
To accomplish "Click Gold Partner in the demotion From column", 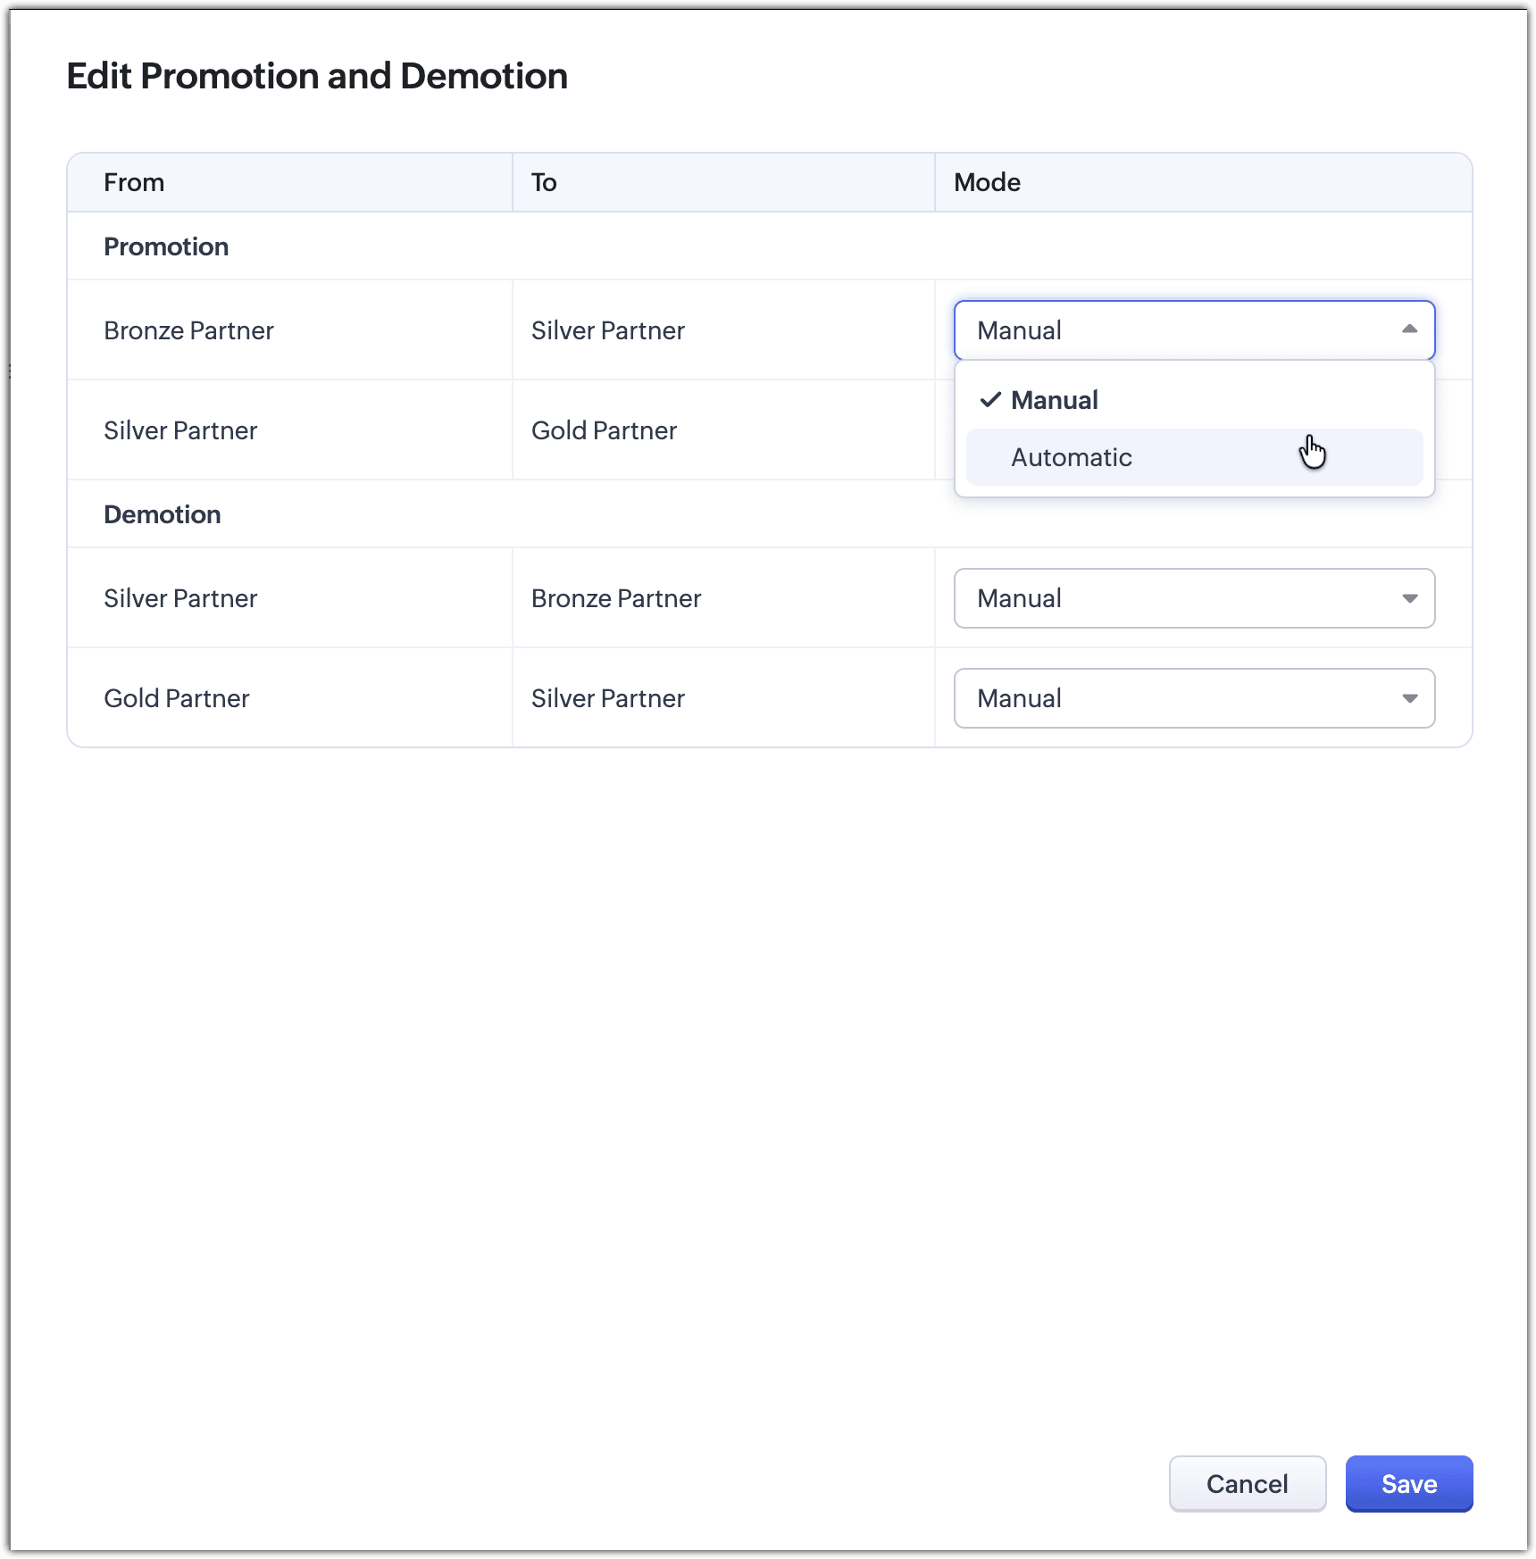I will click(x=176, y=698).
